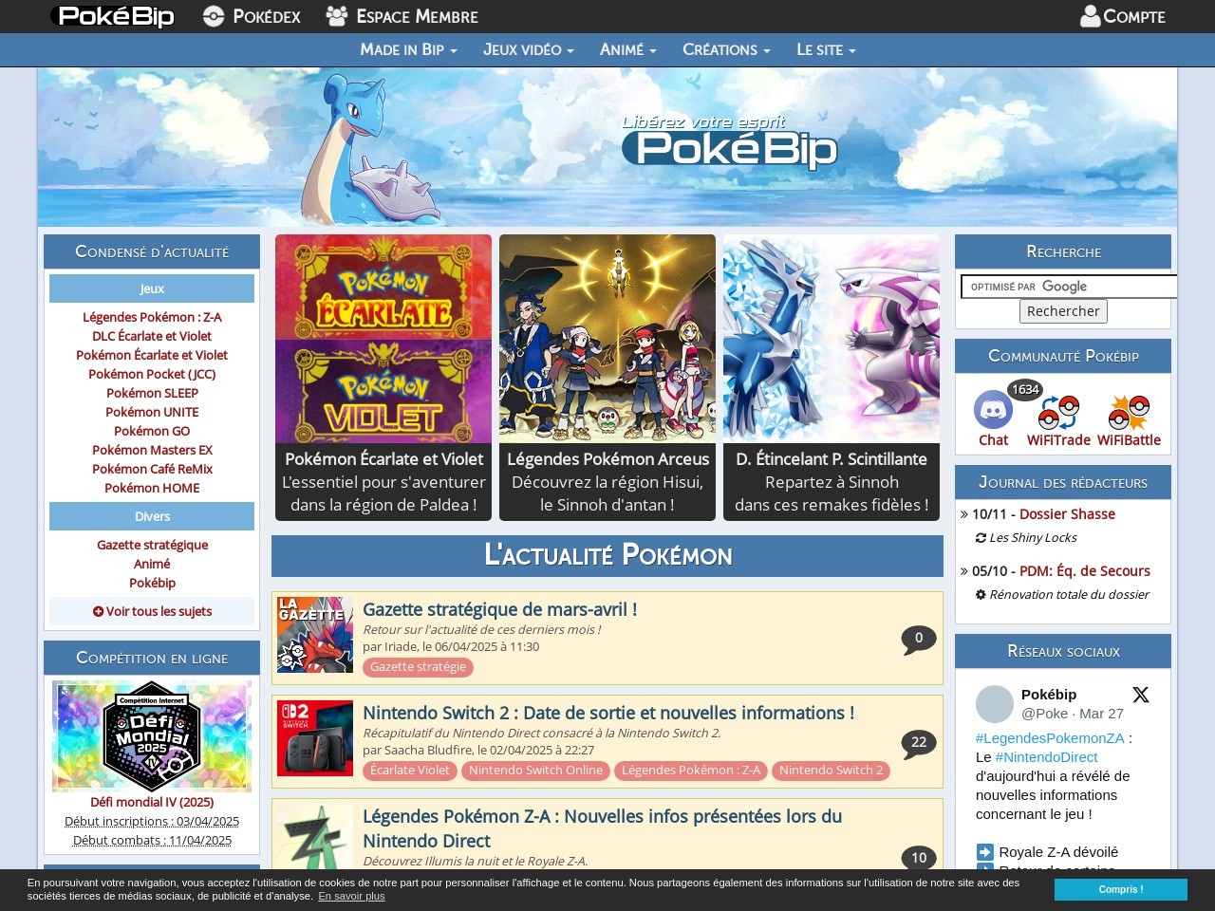1215x911 pixels.
Task: Open the Pokébip link under Divers
Action: pos(152,583)
